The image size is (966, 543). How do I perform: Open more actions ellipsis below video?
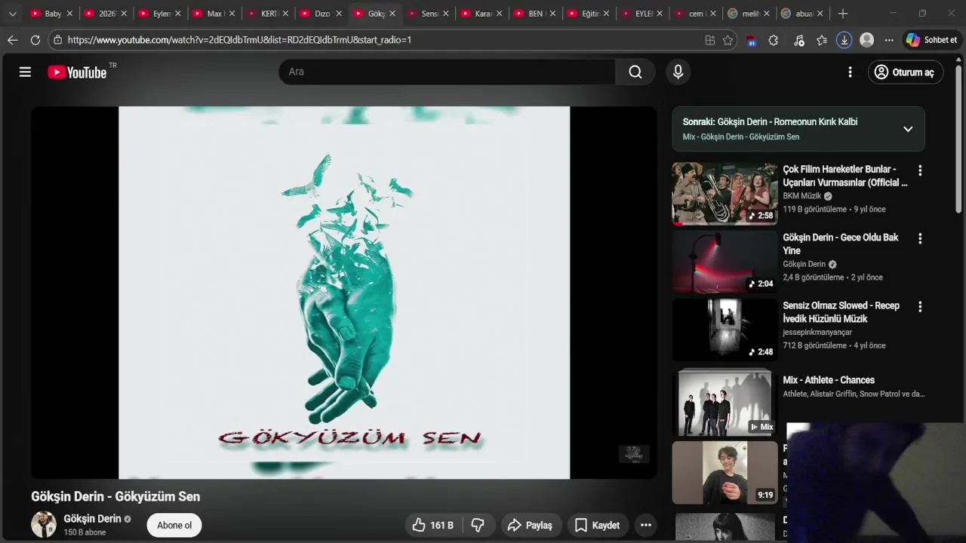pyautogui.click(x=646, y=525)
